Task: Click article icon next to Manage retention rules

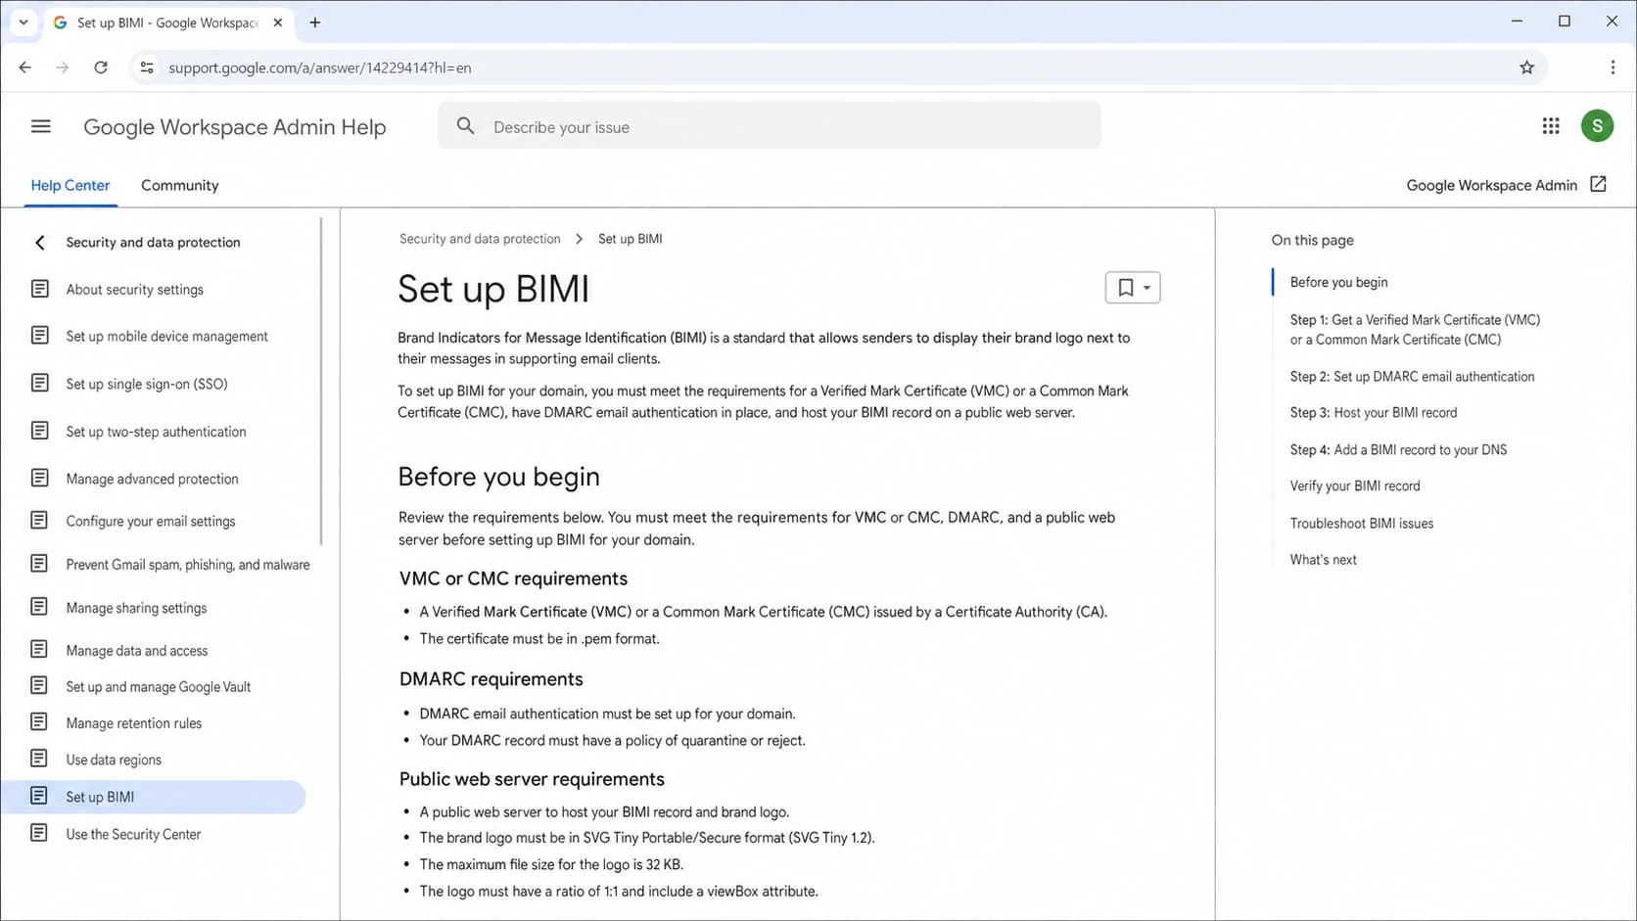Action: tap(39, 722)
